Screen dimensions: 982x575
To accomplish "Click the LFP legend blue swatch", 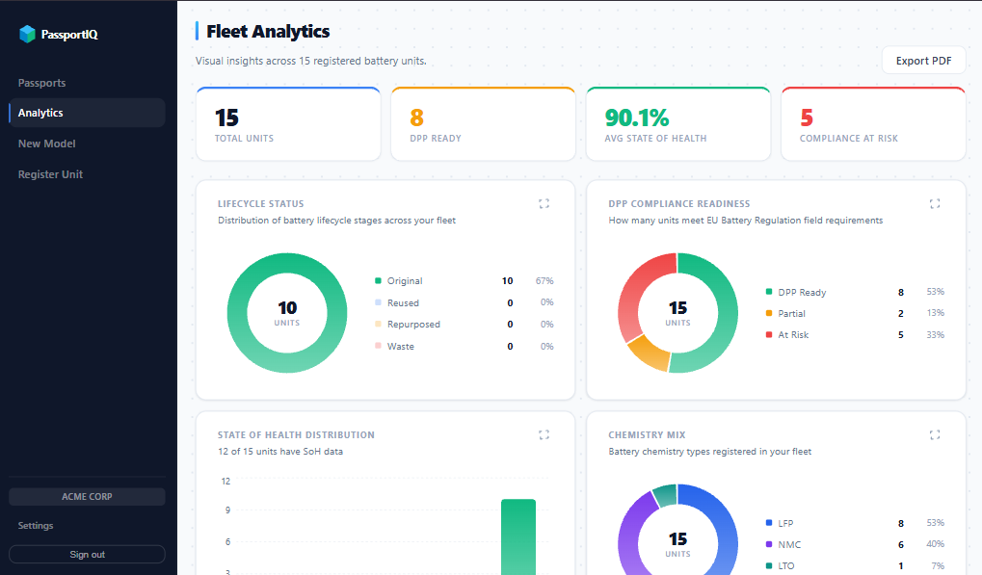I will tap(768, 522).
